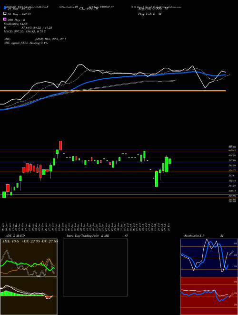Screen dimensions: 238x315
Task: Click the white 50 Day legend swatch
Action: (x=5, y=14)
